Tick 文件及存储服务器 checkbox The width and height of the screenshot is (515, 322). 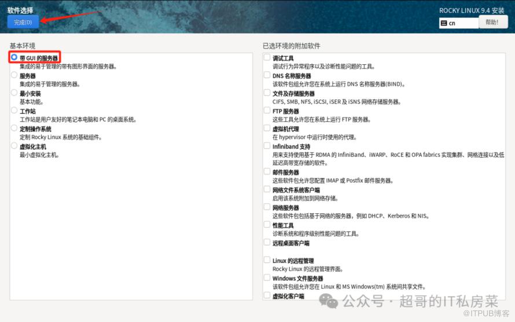[267, 93]
